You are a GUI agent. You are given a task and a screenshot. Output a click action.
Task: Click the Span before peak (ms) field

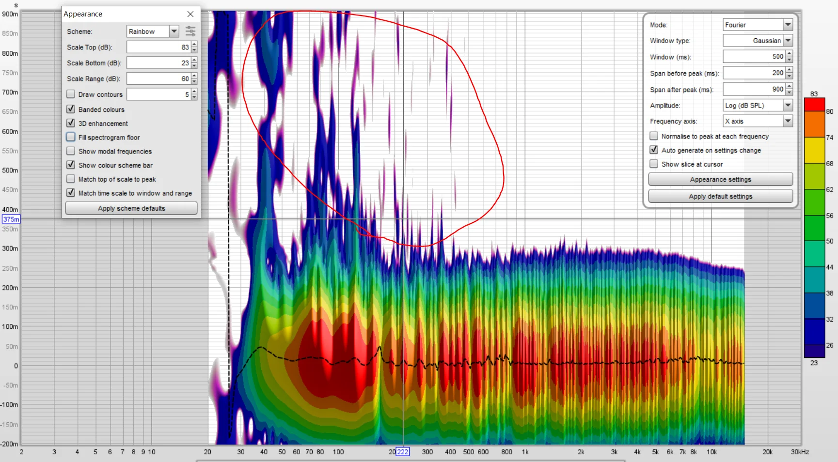754,73
